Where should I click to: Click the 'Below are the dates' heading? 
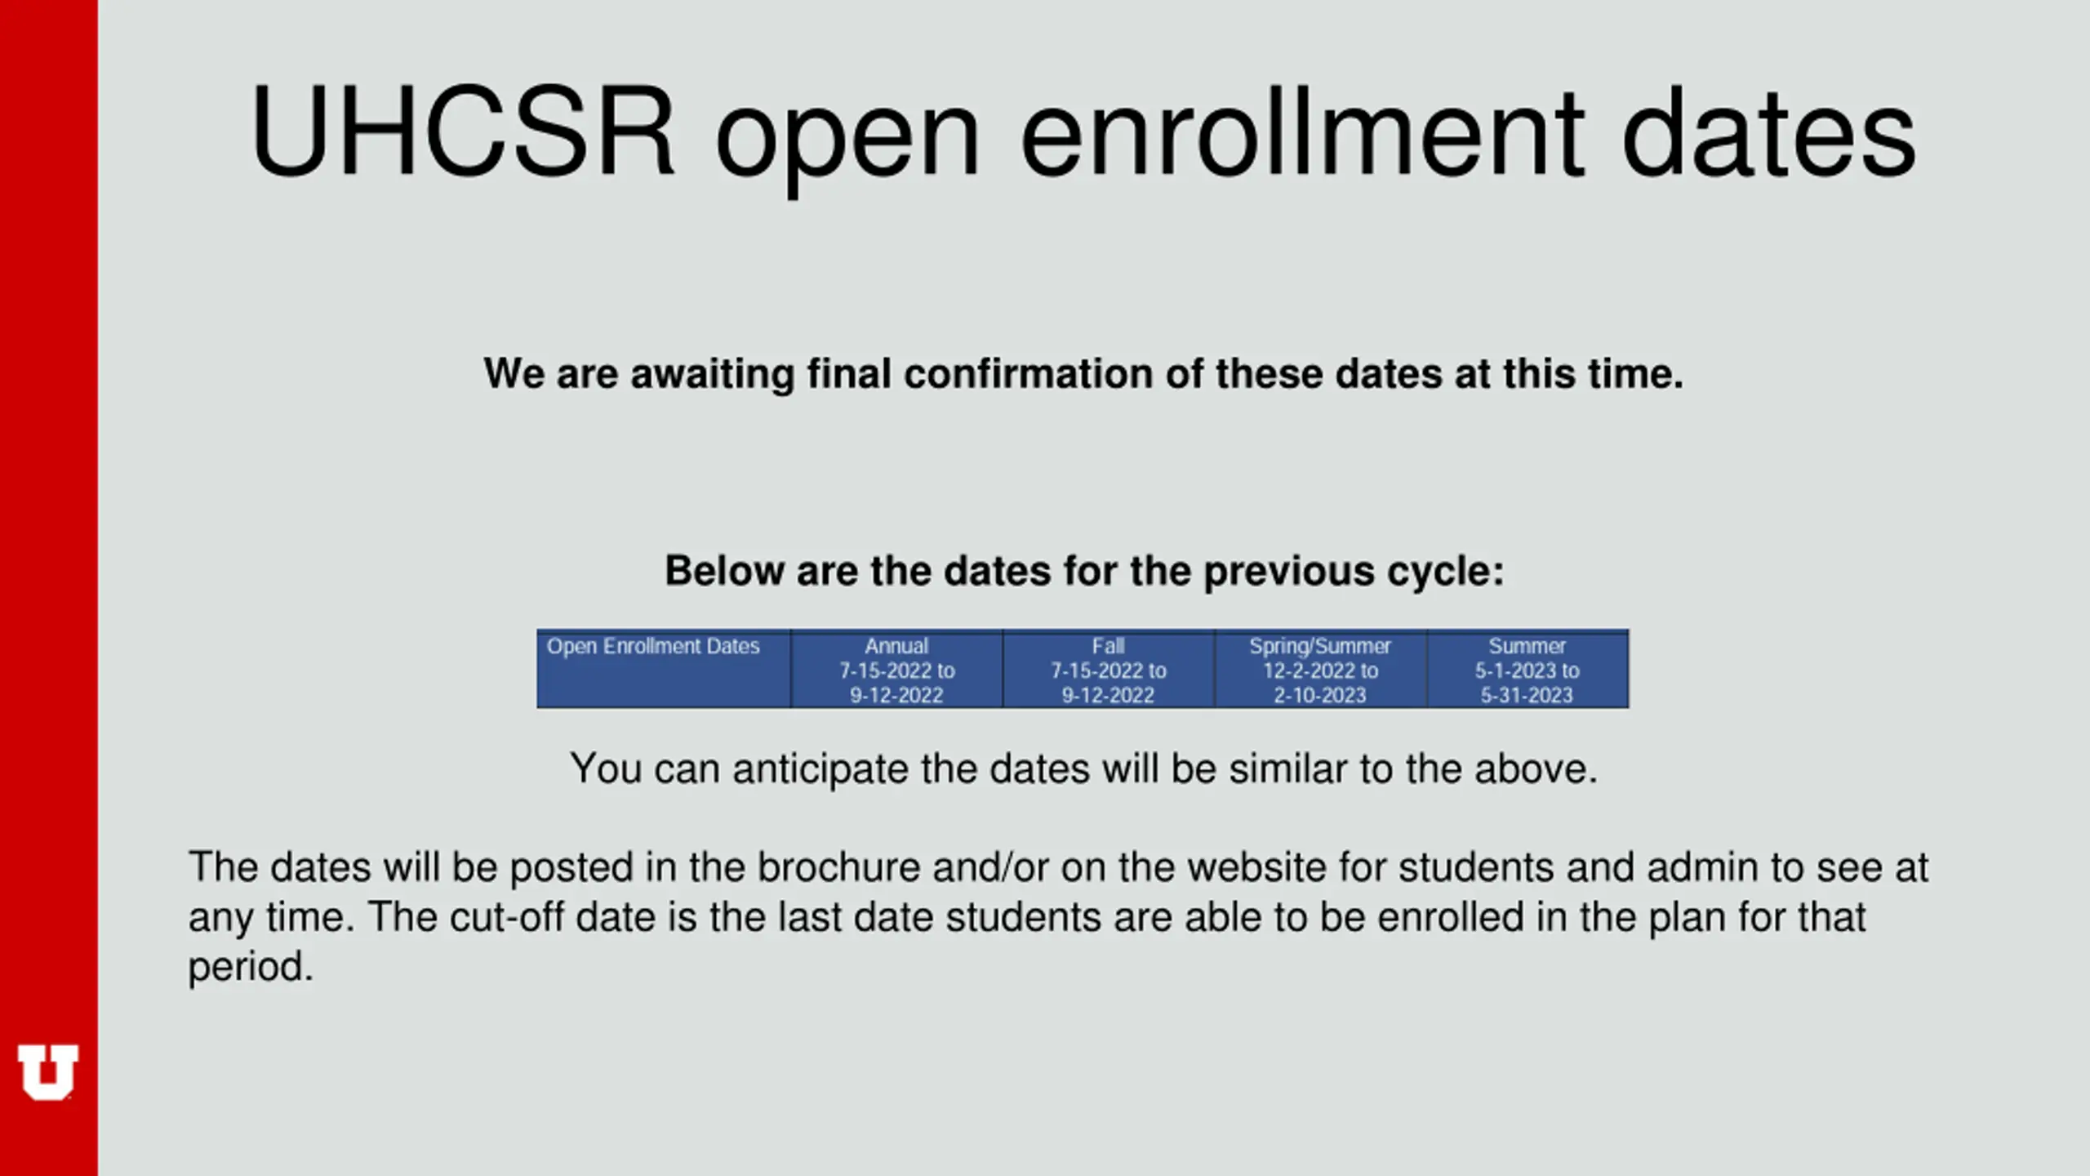coord(1084,570)
